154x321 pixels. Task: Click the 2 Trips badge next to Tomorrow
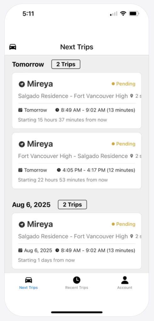click(x=66, y=64)
